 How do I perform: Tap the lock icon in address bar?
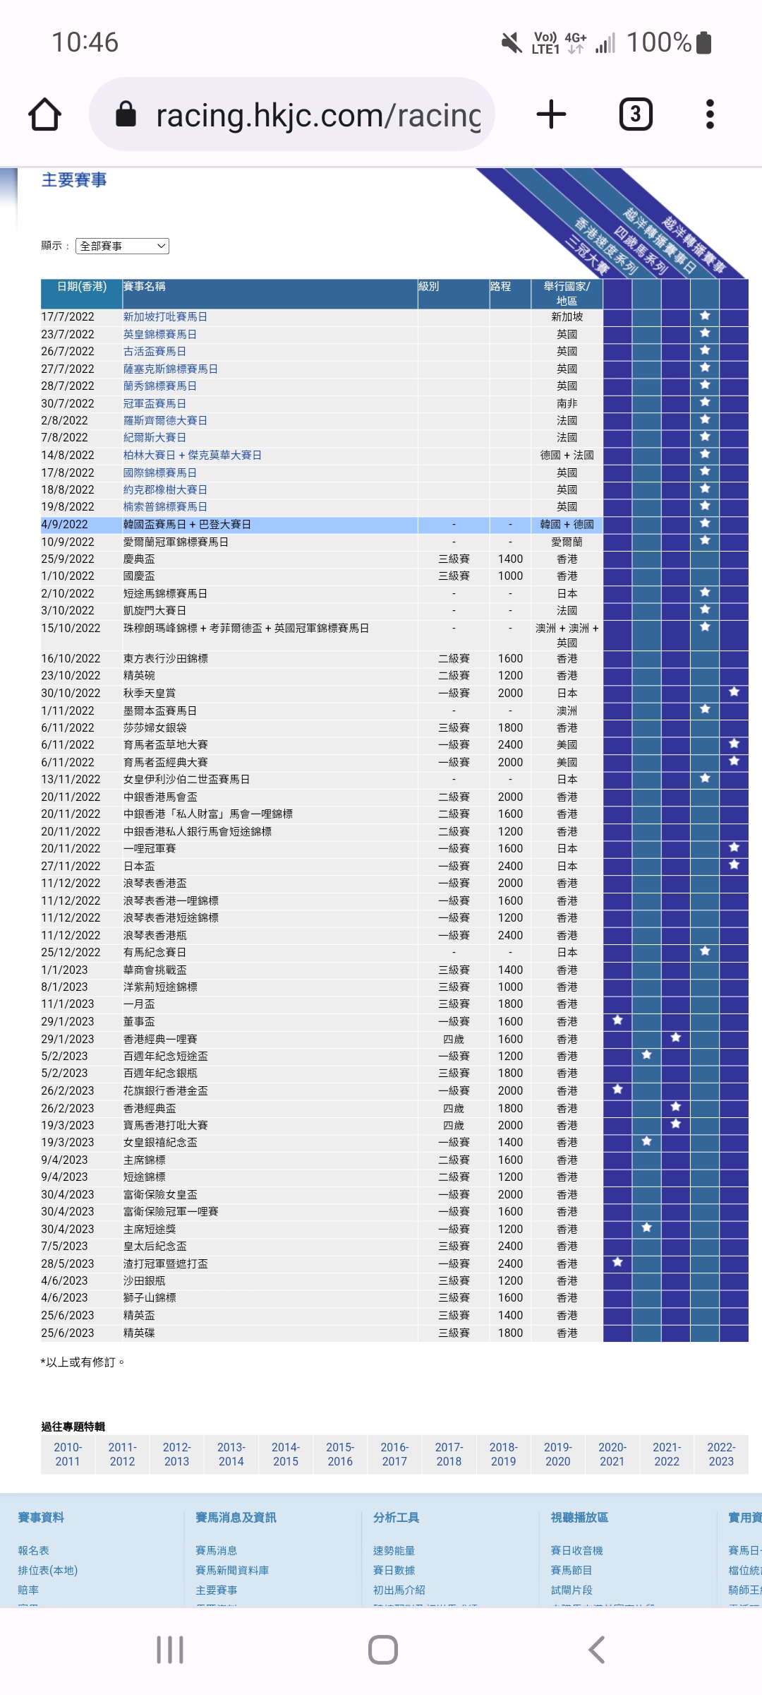tap(126, 114)
